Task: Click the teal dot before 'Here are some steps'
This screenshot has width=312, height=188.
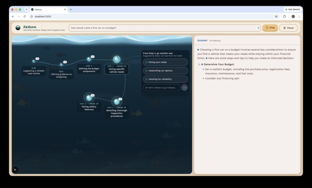Action: pyautogui.click(x=207, y=58)
